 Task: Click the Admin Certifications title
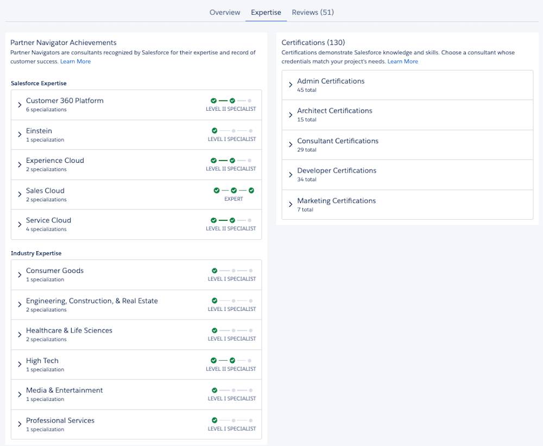click(331, 81)
